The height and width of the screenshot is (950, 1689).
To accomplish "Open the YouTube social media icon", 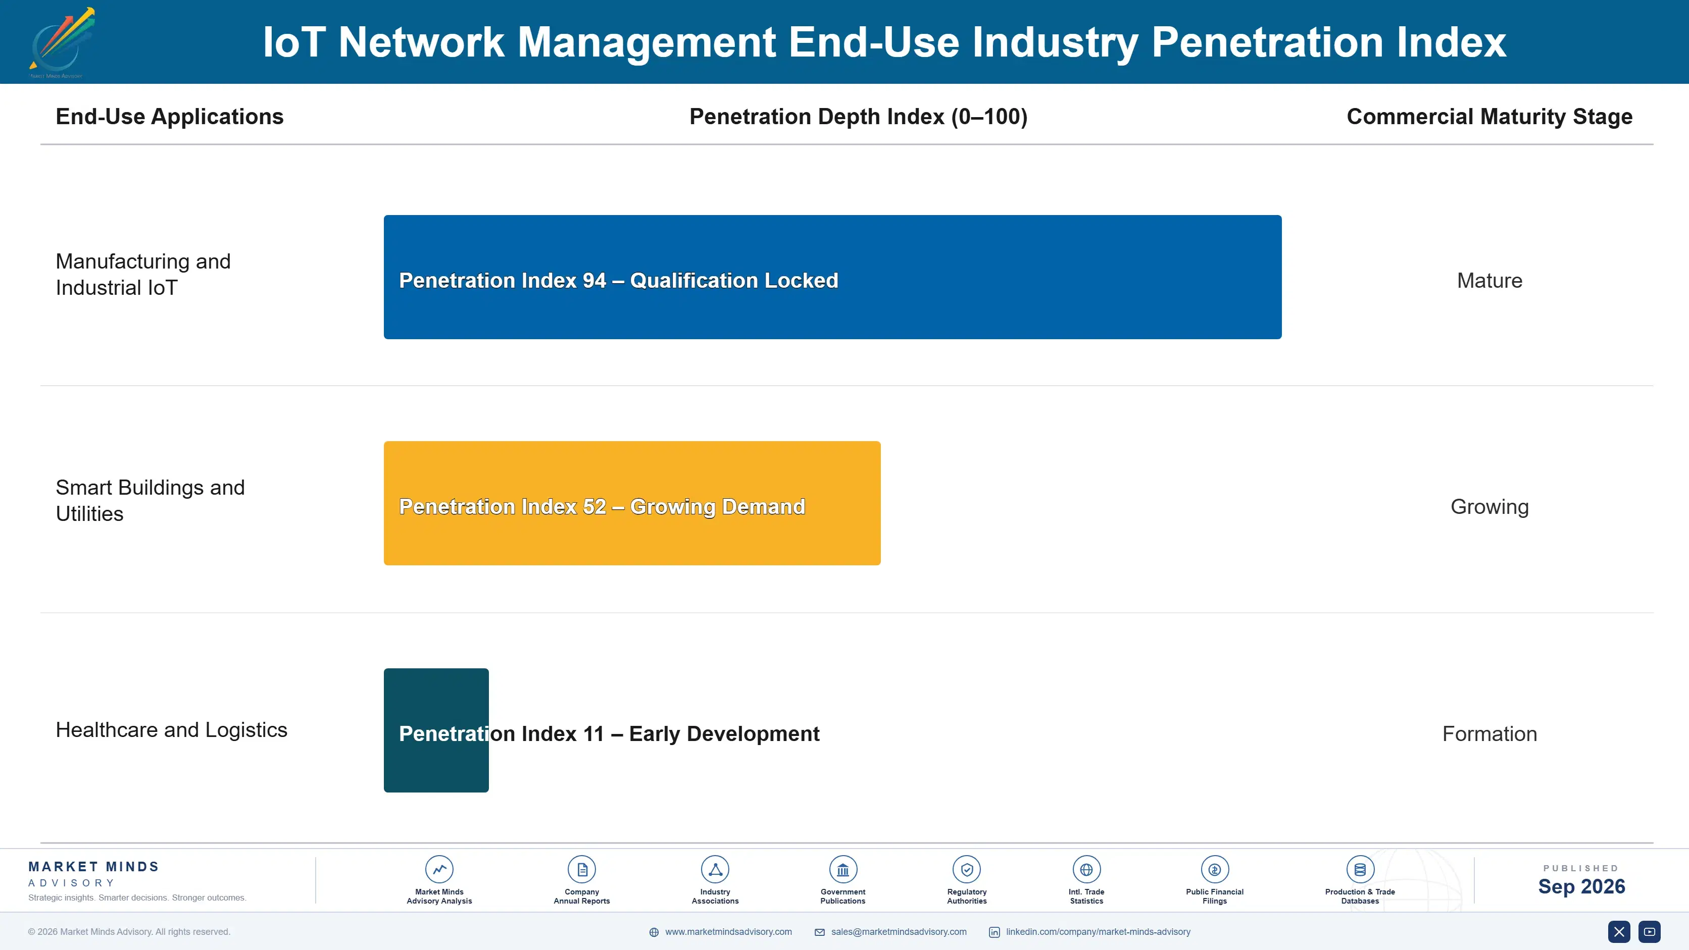I will click(x=1649, y=932).
